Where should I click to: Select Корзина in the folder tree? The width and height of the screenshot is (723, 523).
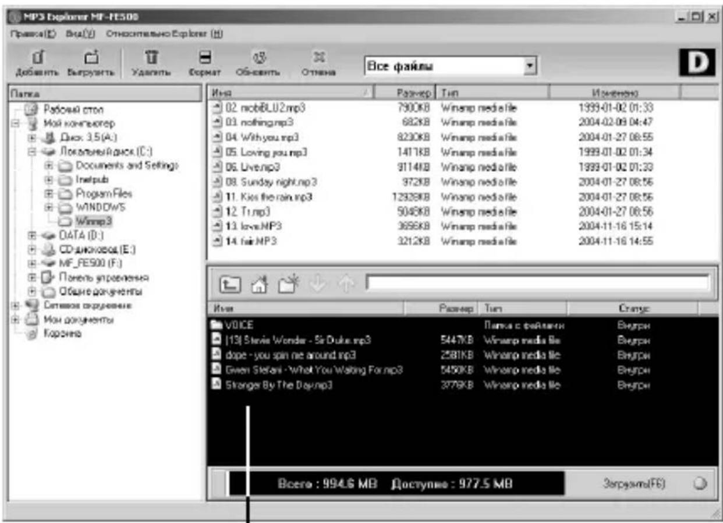tap(61, 333)
